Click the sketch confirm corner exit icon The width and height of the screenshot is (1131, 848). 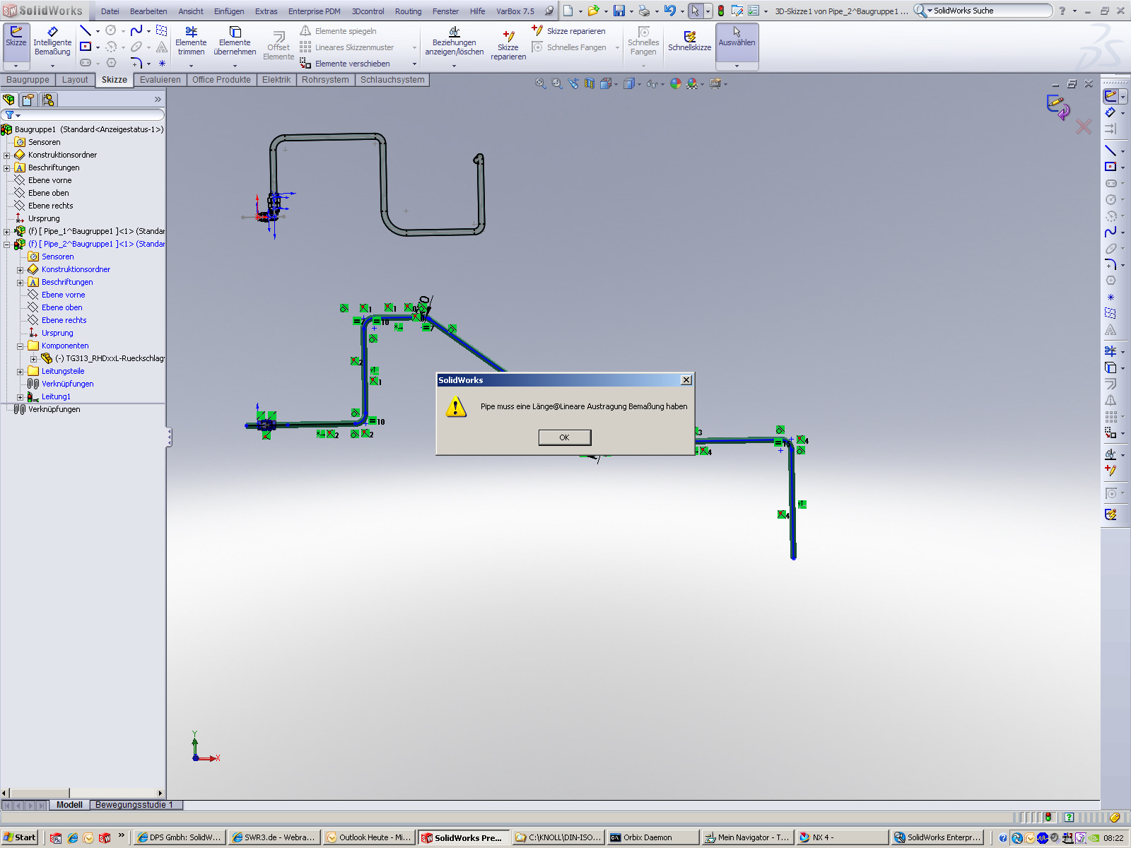1057,107
